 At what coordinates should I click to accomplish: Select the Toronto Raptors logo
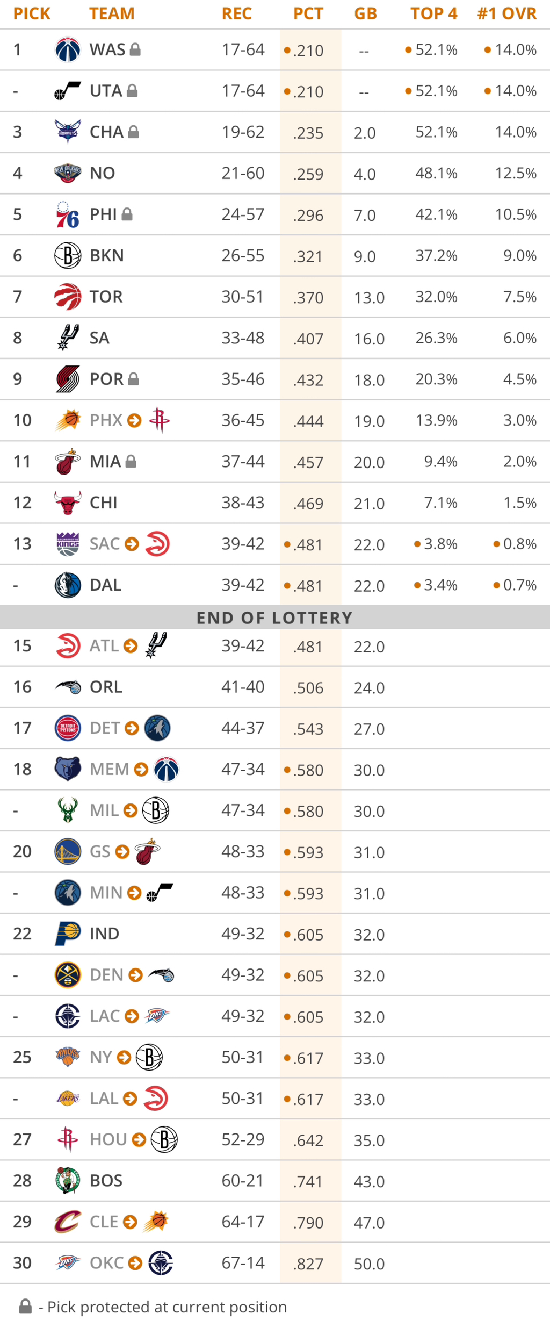tap(68, 297)
